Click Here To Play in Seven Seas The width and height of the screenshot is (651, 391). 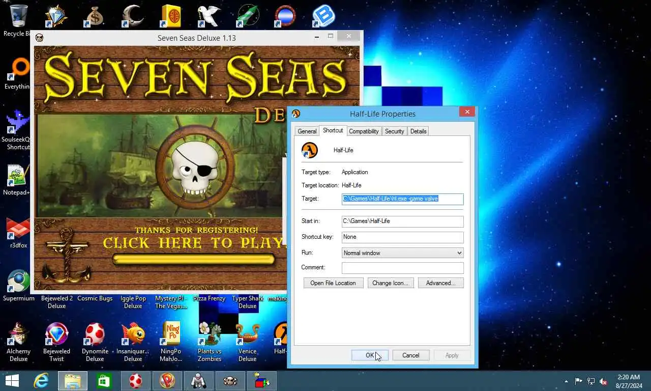coord(193,243)
